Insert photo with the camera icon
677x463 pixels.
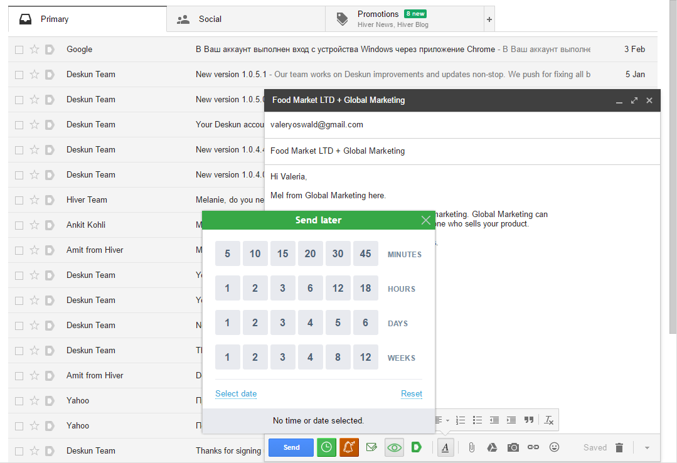(513, 447)
